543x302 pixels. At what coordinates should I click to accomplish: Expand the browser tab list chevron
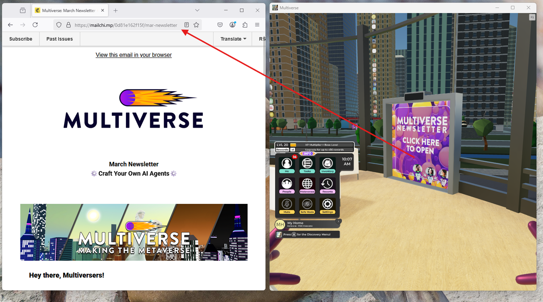197,10
